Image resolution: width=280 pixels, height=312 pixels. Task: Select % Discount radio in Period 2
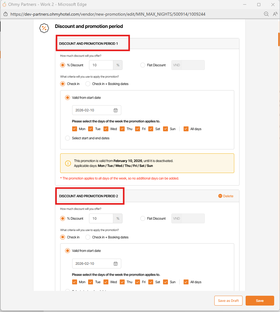point(63,218)
